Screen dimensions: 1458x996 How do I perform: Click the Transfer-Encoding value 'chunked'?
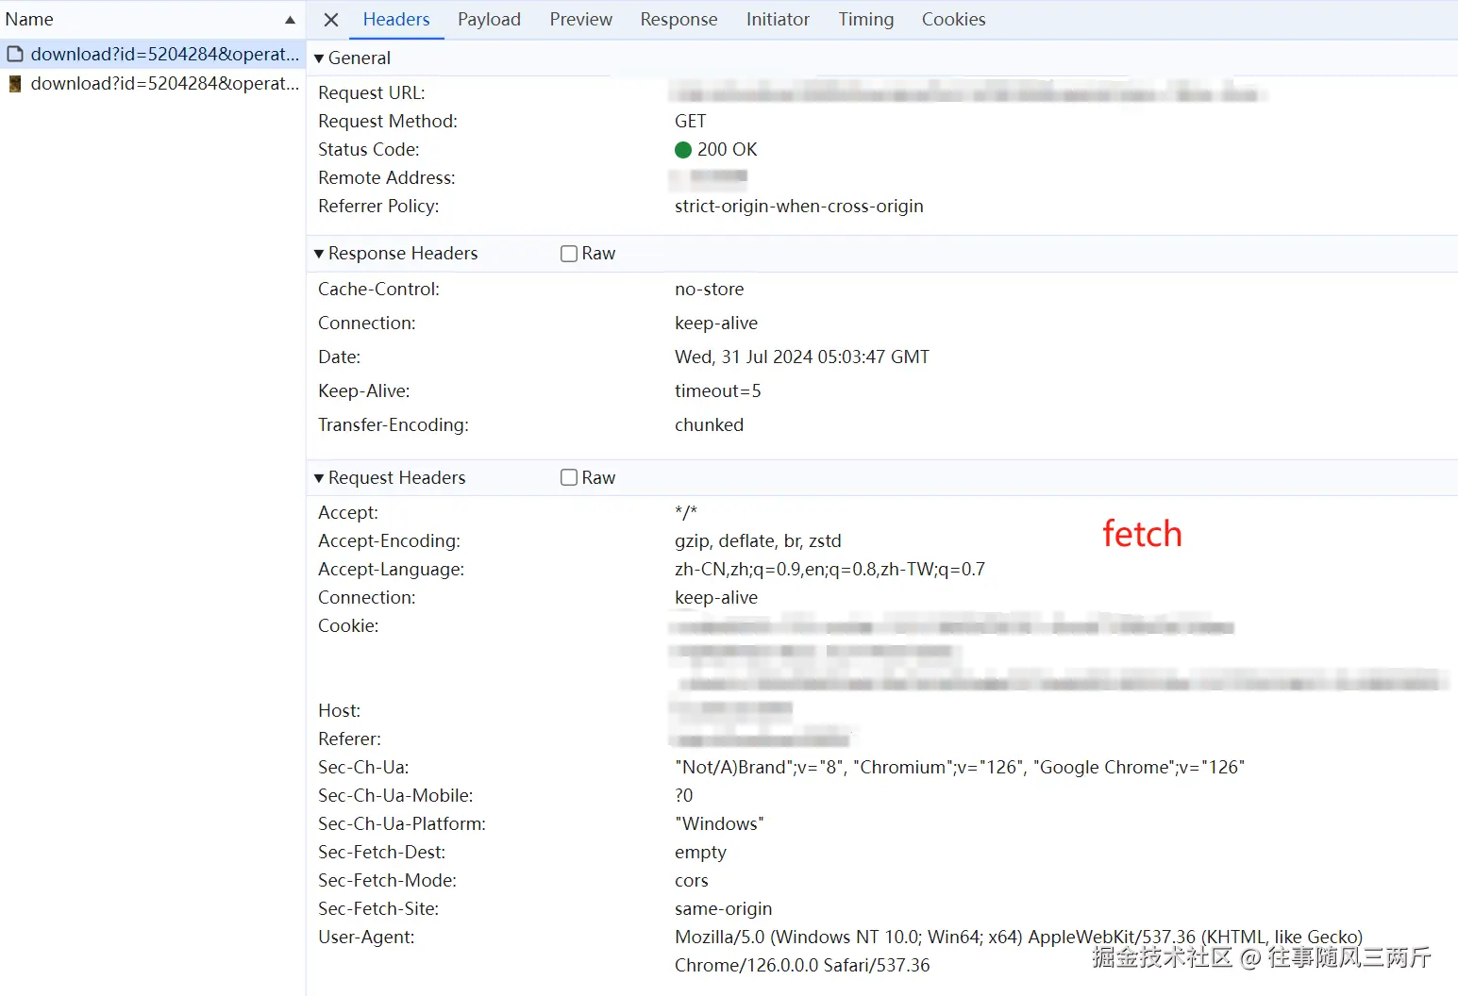tap(709, 424)
